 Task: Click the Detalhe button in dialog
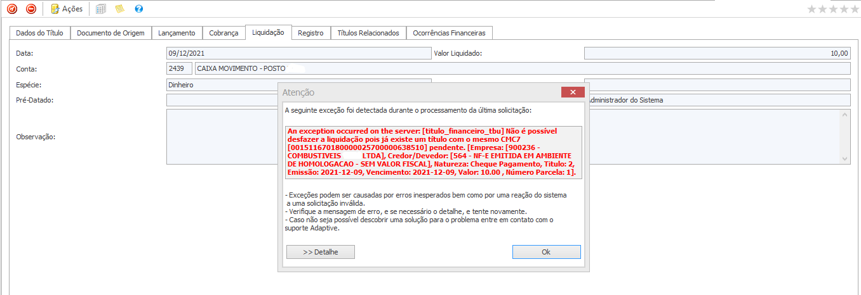point(321,252)
